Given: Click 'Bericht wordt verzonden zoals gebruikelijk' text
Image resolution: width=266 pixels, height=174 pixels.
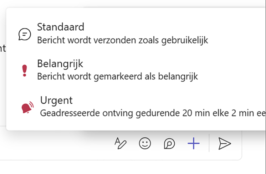Looking at the screenshot, I should (122, 40).
